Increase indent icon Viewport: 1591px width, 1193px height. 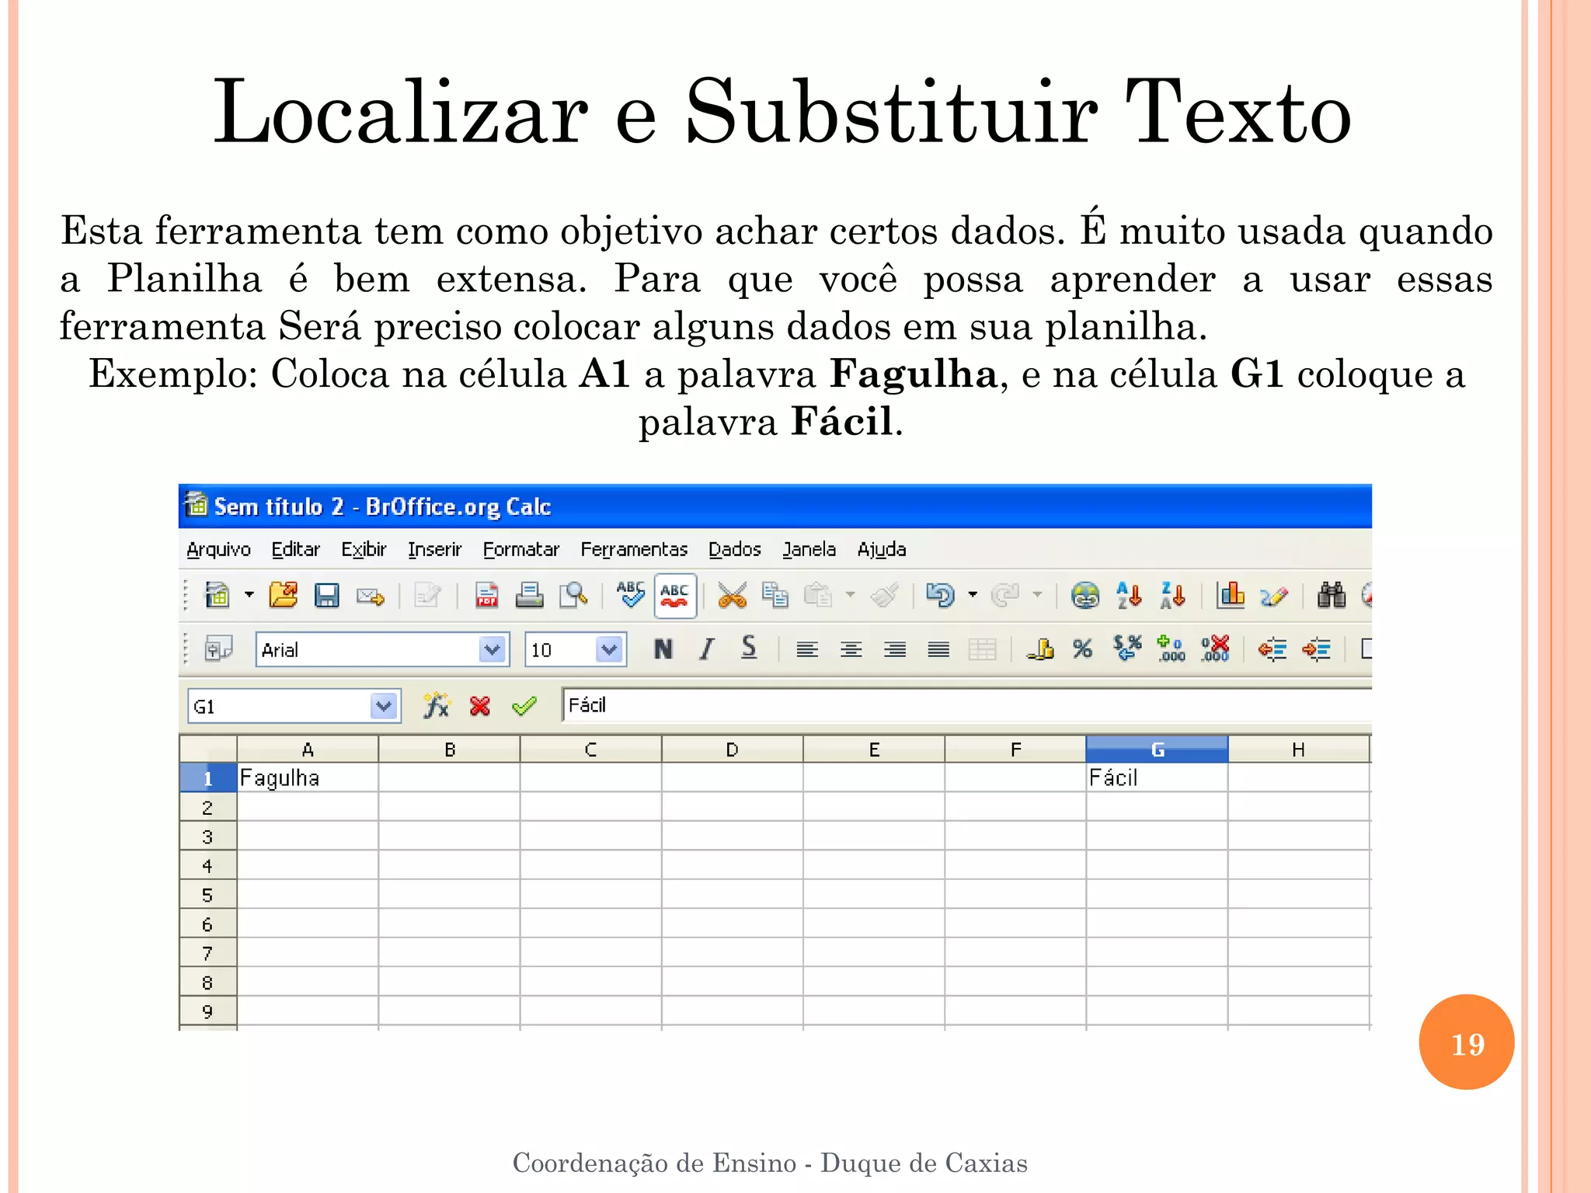1317,649
